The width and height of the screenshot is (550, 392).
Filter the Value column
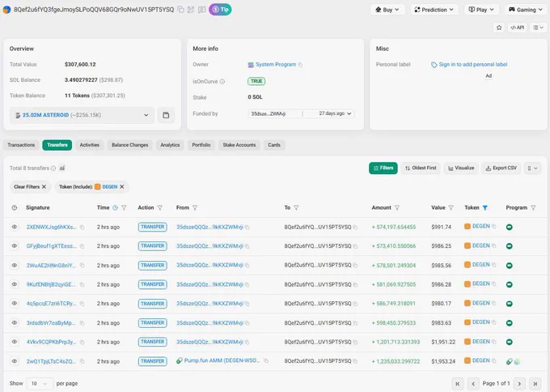tap(451, 207)
